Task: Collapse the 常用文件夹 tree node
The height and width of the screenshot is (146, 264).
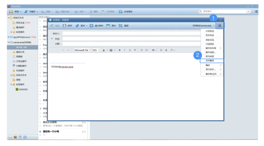Action: (8, 18)
